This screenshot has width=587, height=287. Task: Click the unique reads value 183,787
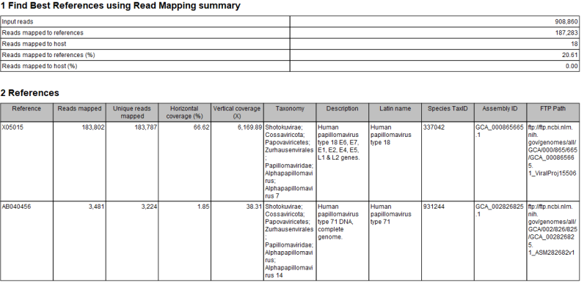coord(145,127)
